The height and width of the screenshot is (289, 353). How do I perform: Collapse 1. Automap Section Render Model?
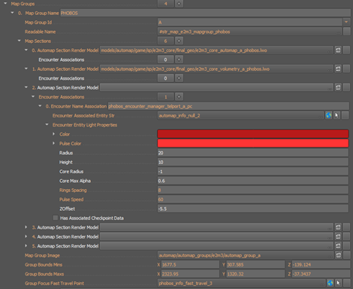26,68
